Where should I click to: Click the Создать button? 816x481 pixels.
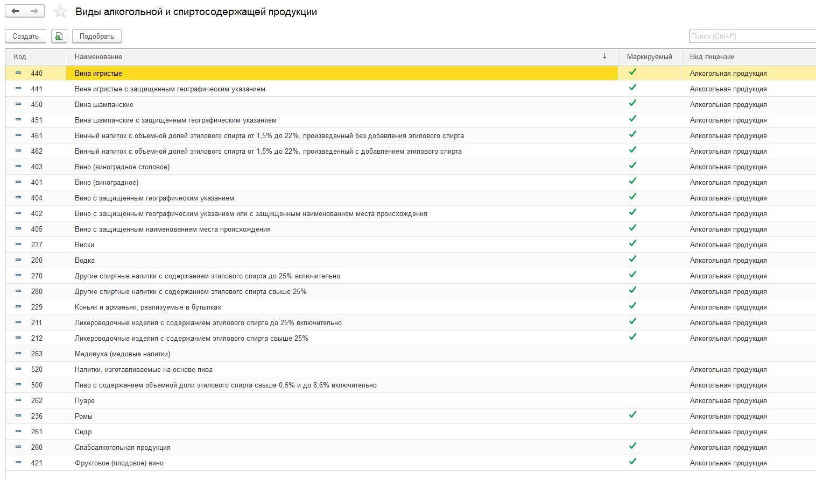coord(25,36)
